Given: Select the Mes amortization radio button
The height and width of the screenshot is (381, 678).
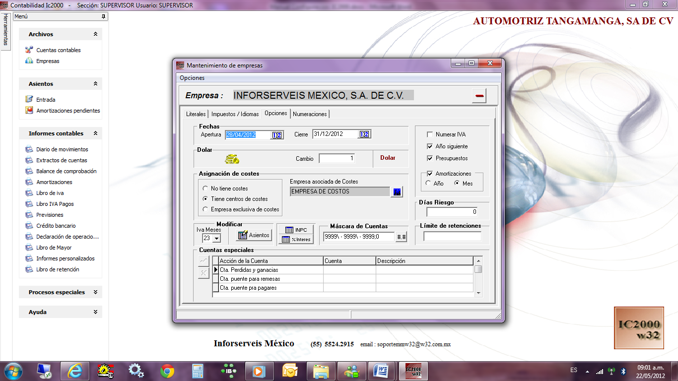Looking at the screenshot, I should [457, 184].
